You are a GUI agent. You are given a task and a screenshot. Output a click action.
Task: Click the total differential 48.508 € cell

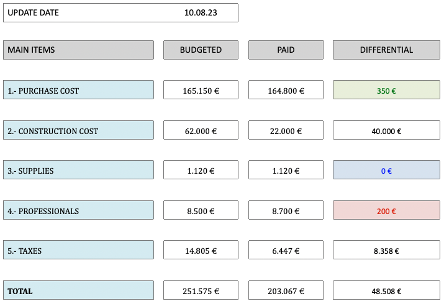(x=386, y=290)
